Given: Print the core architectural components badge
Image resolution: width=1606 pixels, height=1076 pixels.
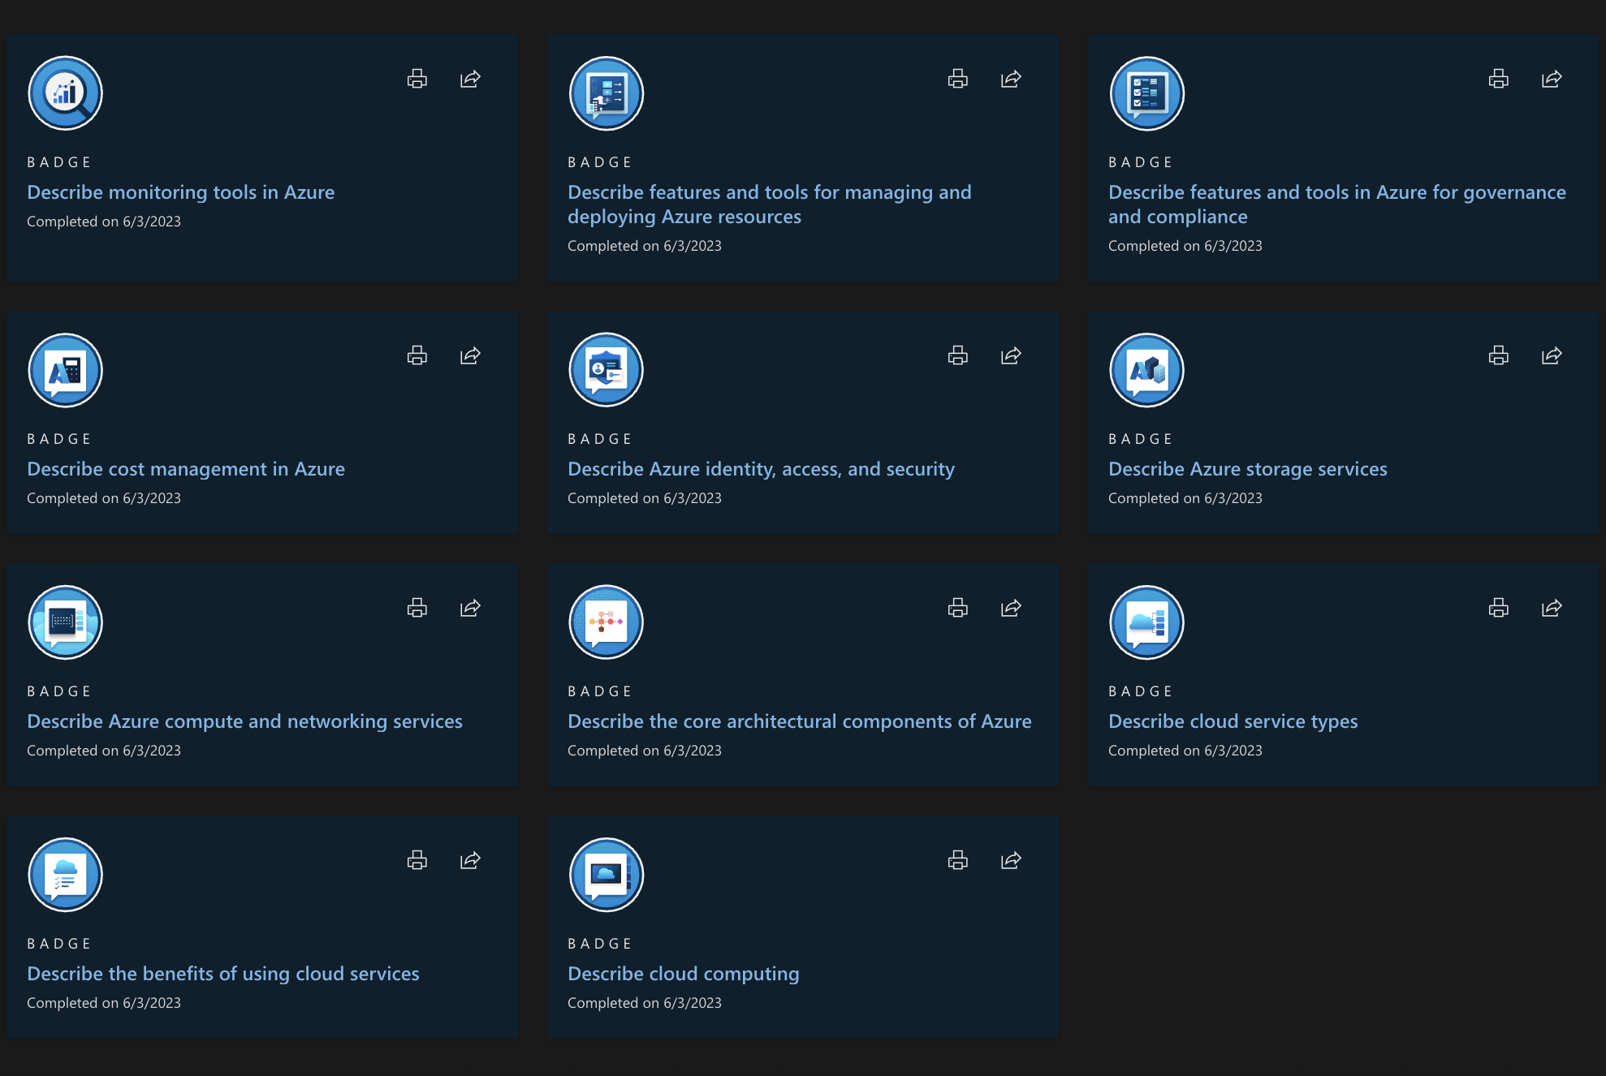Looking at the screenshot, I should tap(957, 608).
